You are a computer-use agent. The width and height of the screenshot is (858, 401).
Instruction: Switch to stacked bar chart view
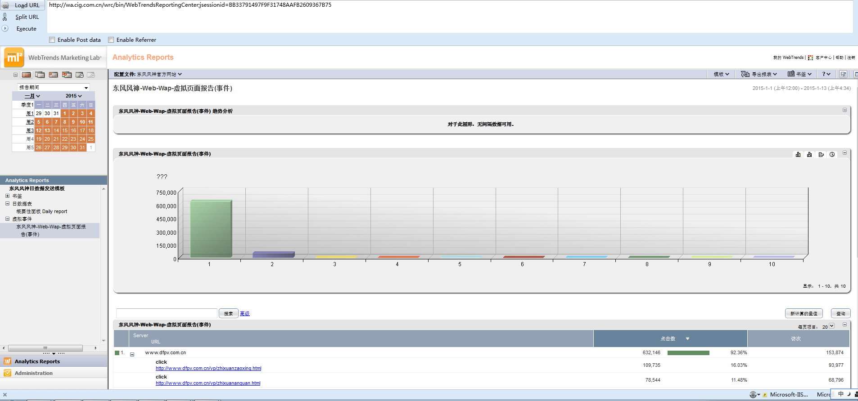coord(809,155)
